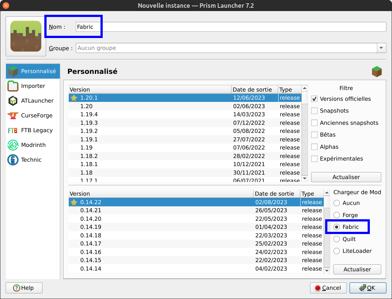Select the Quilt mod loader radio
Screen dimensions: 392x299
(337, 239)
